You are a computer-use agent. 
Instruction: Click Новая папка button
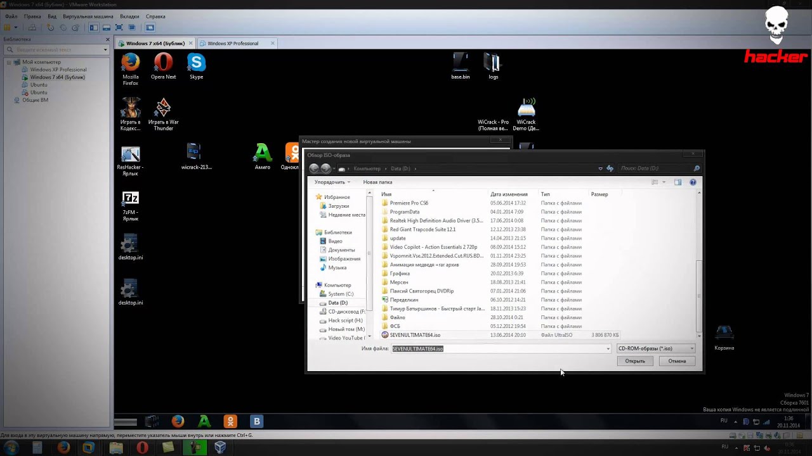click(377, 182)
